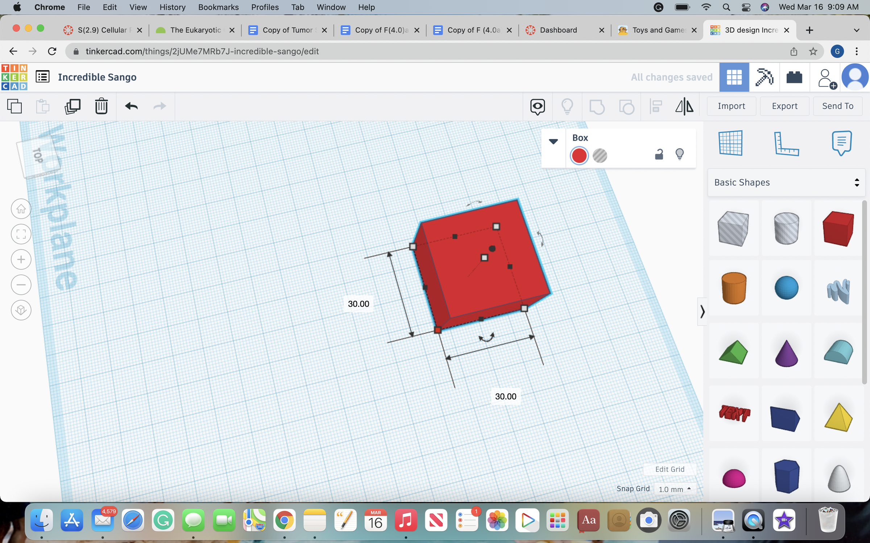Pick the striped Cylinder hole shape
The image size is (870, 543).
(x=786, y=228)
